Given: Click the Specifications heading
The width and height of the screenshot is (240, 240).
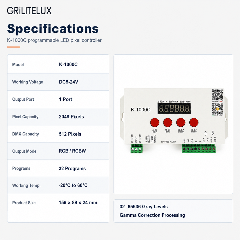Looking at the screenshot, I should point(53,29).
